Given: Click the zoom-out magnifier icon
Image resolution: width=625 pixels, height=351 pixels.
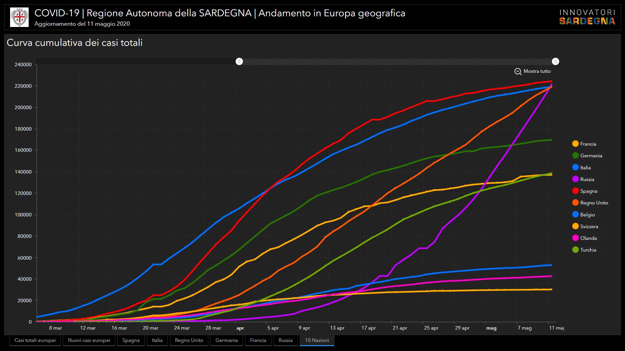Looking at the screenshot, I should click(x=518, y=71).
